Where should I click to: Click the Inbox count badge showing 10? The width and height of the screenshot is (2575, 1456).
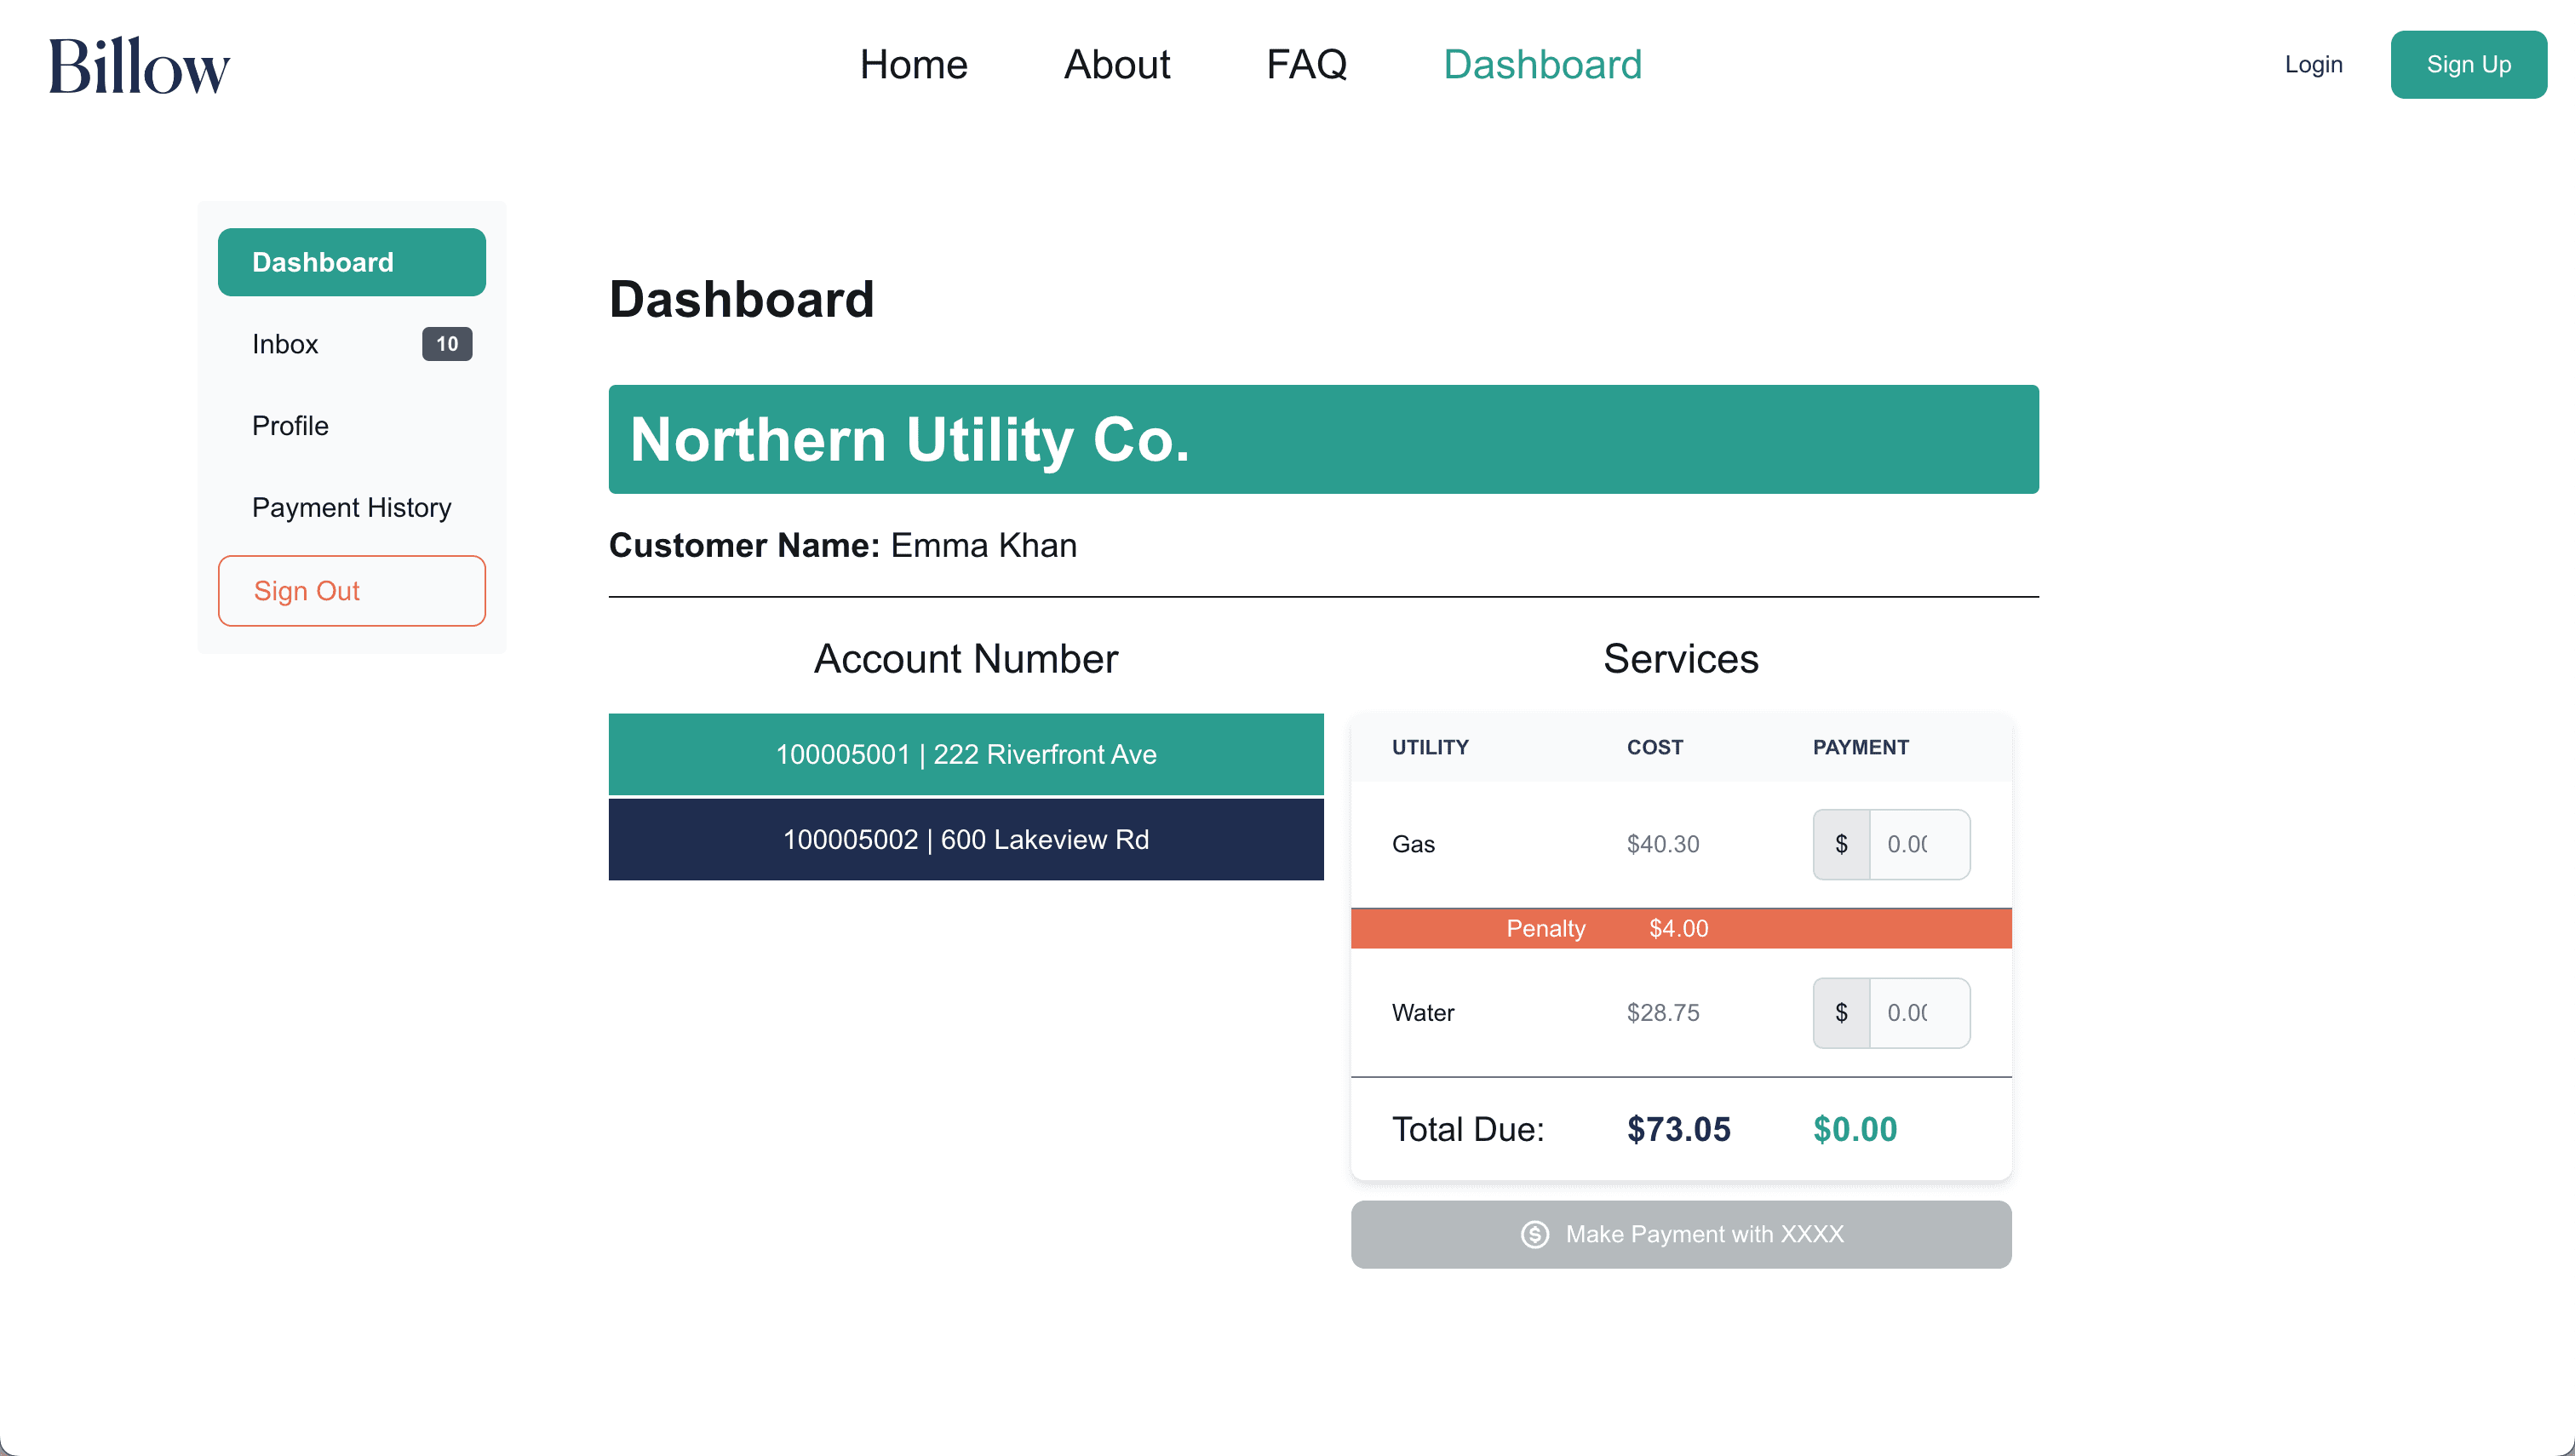tap(447, 344)
